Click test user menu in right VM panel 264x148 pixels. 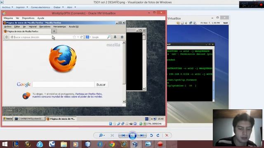226,23
